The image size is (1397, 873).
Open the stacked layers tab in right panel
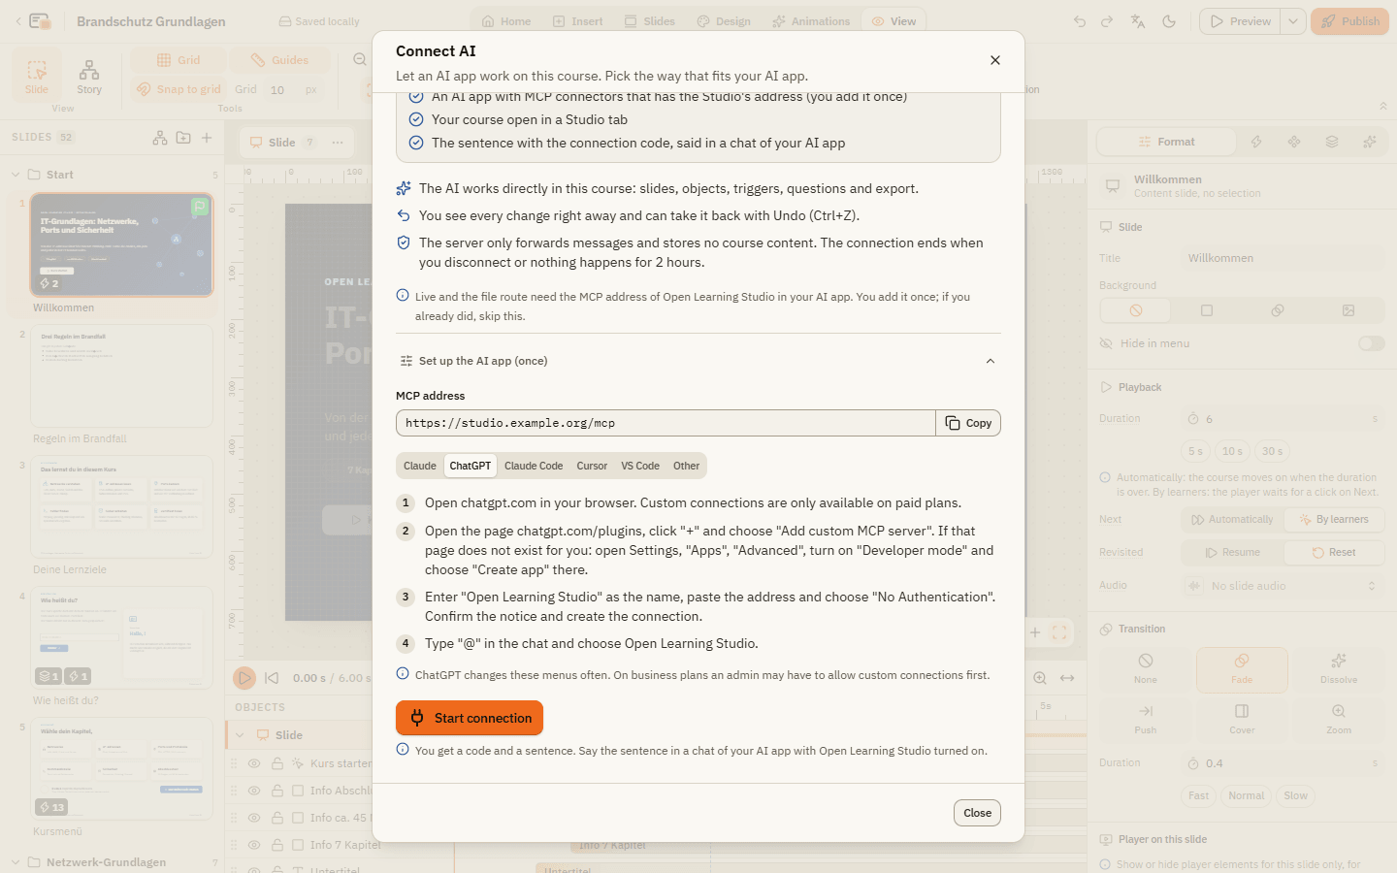pyautogui.click(x=1332, y=142)
